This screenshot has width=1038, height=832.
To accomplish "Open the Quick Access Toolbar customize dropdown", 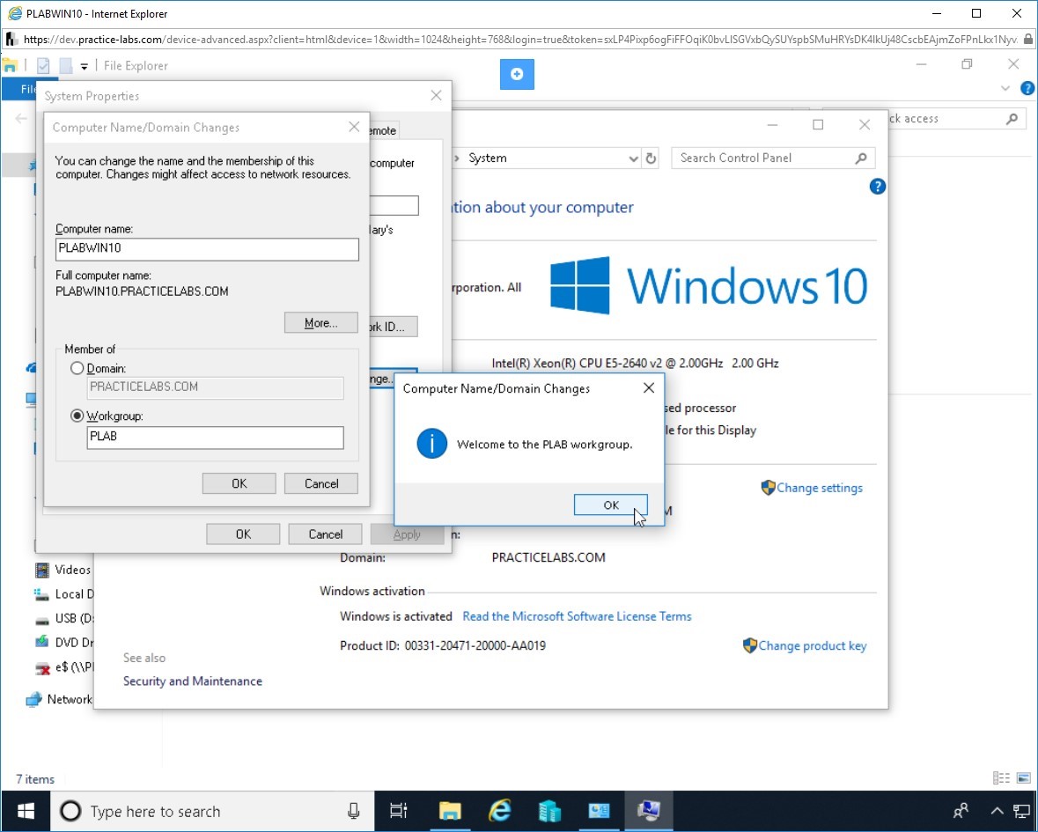I will pos(84,66).
